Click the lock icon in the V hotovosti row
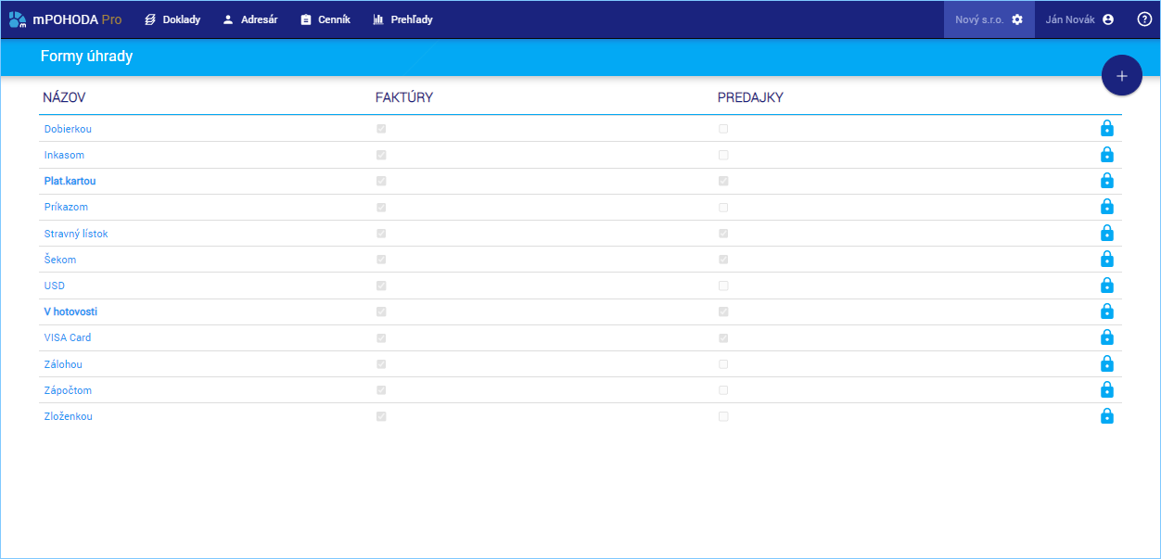Viewport: 1161px width, 559px height. pyautogui.click(x=1106, y=311)
